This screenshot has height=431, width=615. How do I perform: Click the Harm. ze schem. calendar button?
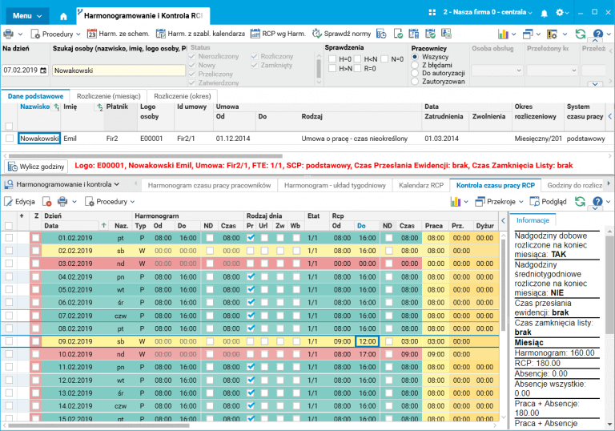pos(119,34)
